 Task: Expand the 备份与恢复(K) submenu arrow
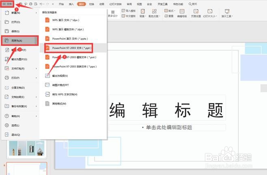click(x=36, y=106)
